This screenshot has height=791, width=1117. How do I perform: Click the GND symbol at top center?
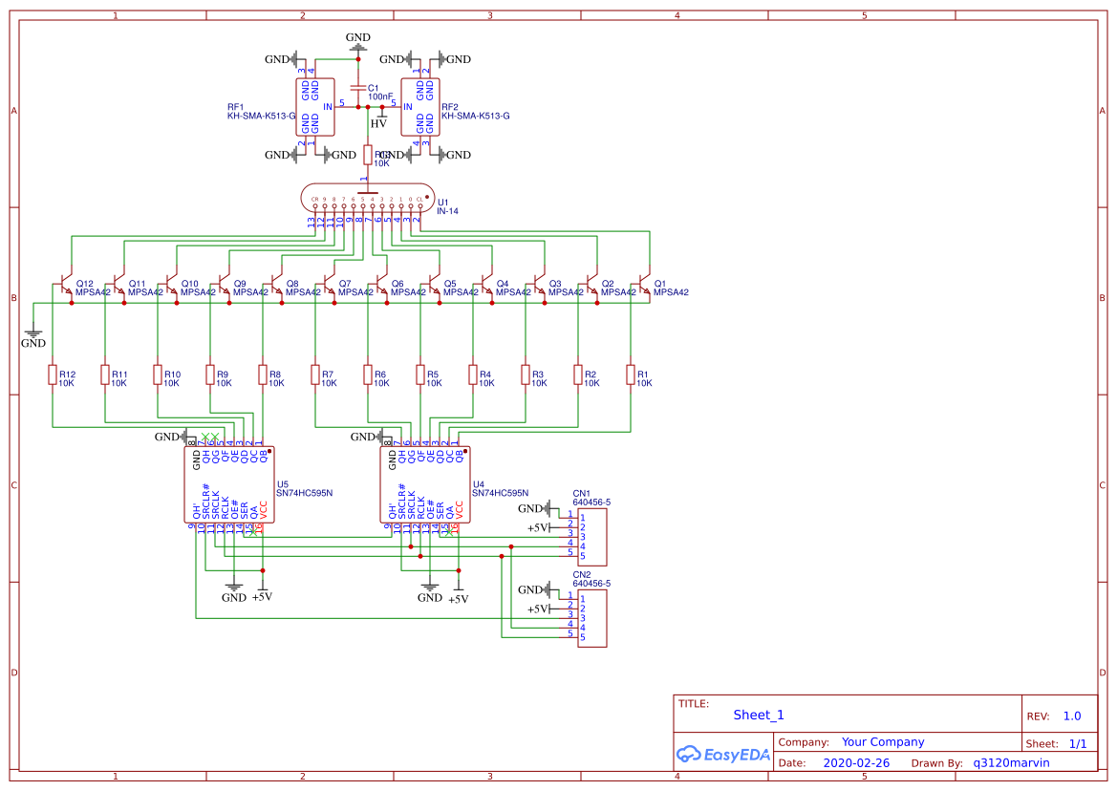tap(359, 43)
